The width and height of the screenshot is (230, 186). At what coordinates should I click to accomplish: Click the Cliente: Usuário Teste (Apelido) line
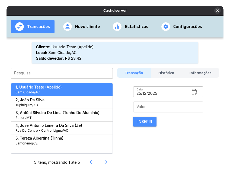65,47
